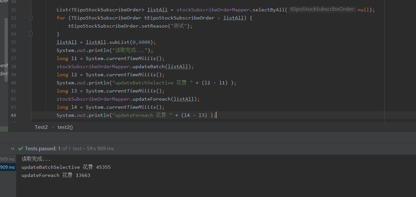Screen dimensions: 416x197
Task: Select the dimmed upper 909 ms test row
Action: 7,159
